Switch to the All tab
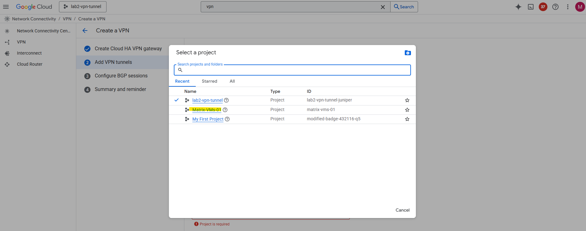Image resolution: width=586 pixels, height=231 pixels. coord(232,81)
